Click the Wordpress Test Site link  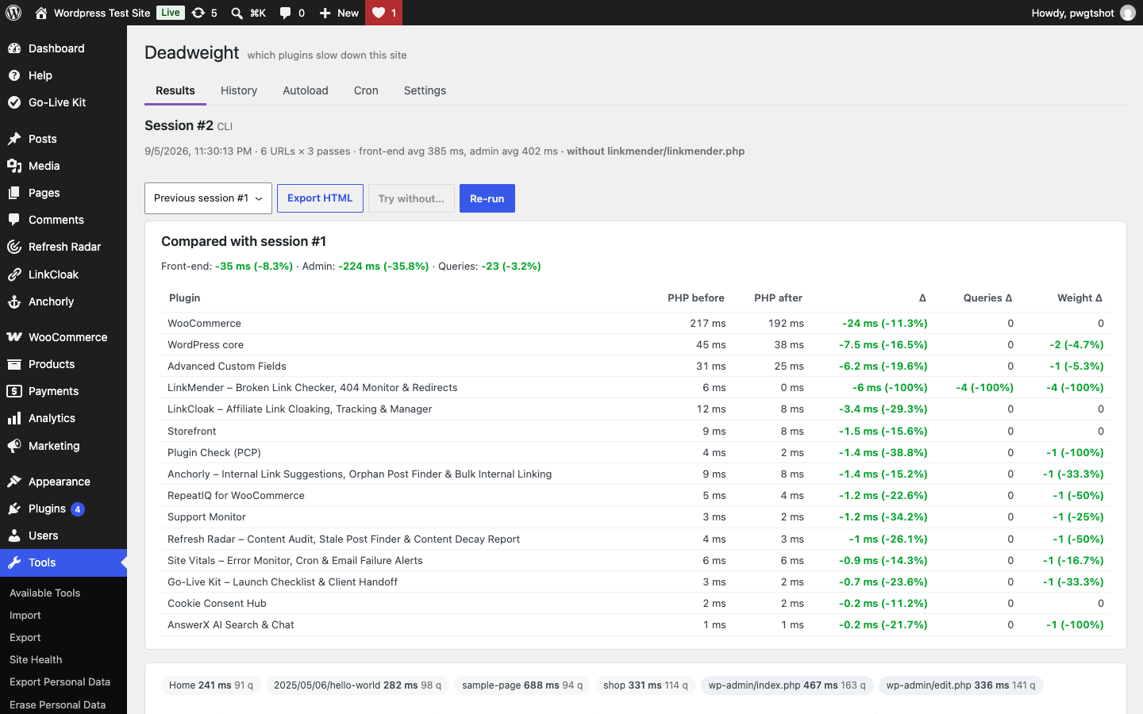(x=102, y=13)
